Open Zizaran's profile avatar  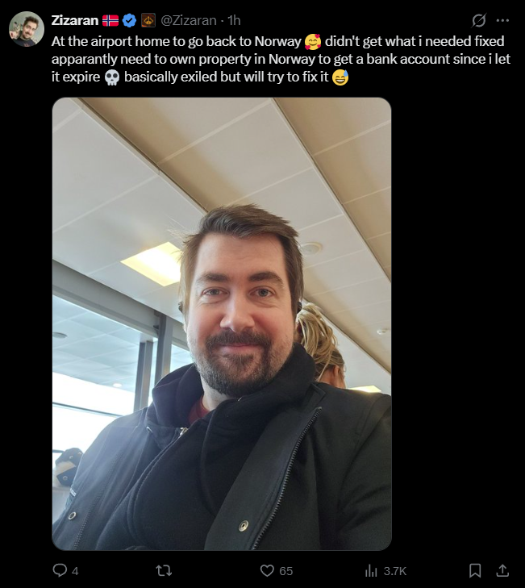coord(27,29)
